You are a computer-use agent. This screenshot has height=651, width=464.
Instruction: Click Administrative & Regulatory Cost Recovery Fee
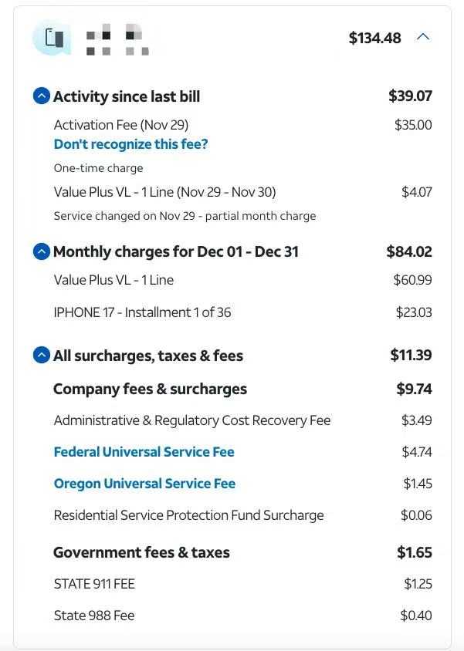(x=191, y=420)
